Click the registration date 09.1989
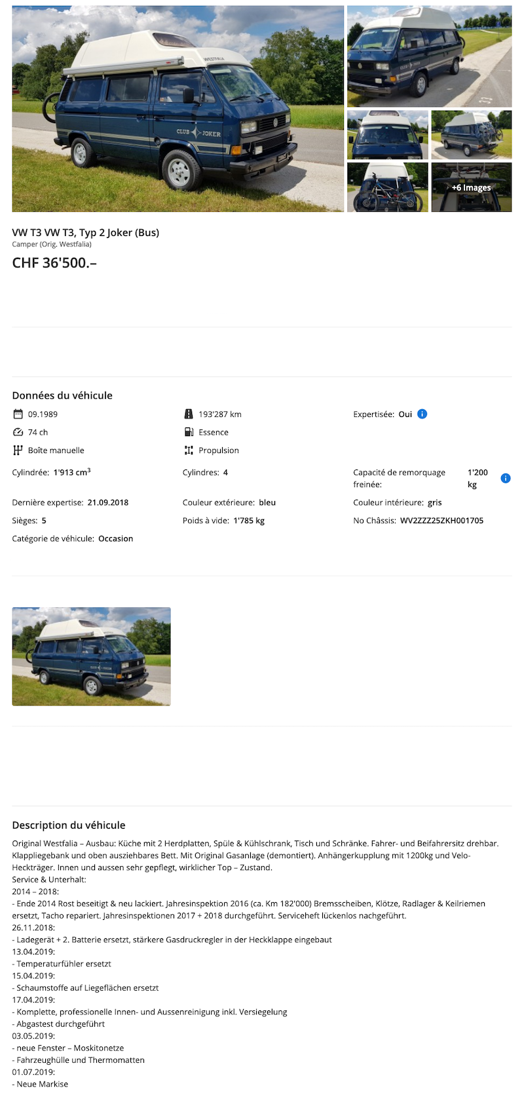This screenshot has height=1093, width=524. pos(43,414)
